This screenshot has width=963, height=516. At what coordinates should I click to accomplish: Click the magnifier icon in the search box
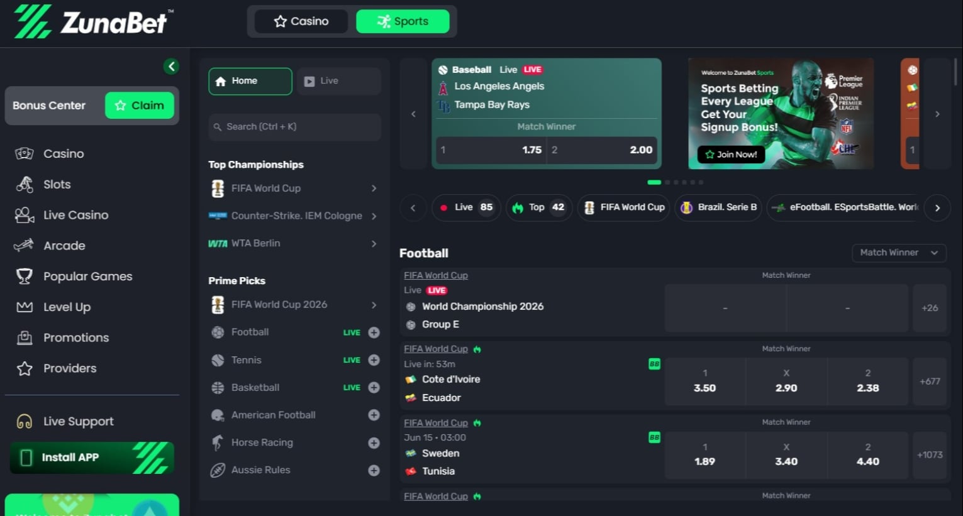(x=218, y=127)
